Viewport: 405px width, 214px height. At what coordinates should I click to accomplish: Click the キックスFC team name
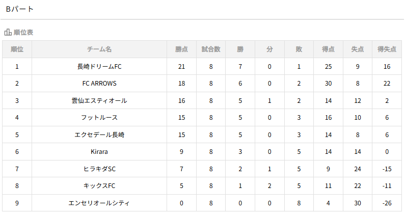(99, 186)
